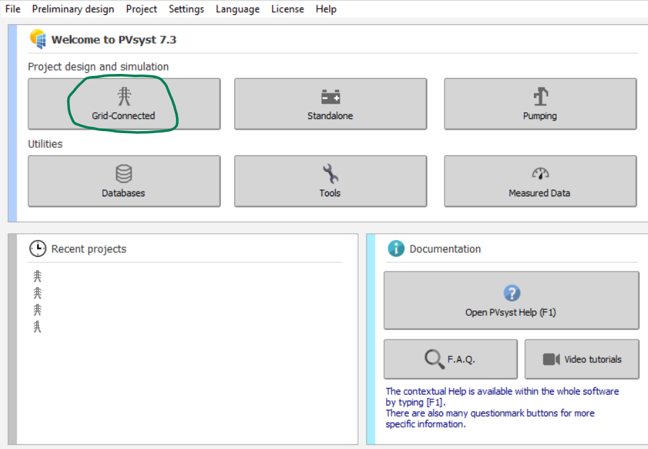The width and height of the screenshot is (648, 449).
Task: Click the Tools wrench icon
Action: click(x=330, y=173)
